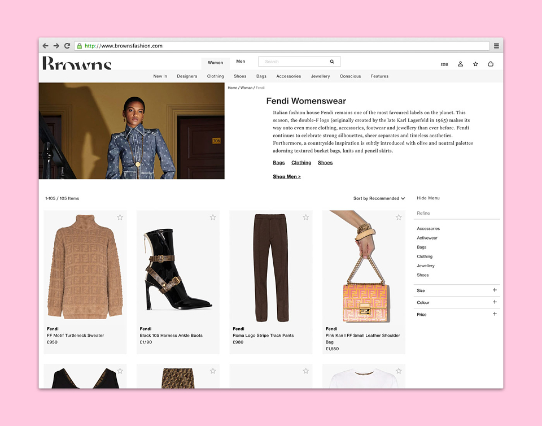Open the Jewellery nav menu
This screenshot has height=426, width=542.
321,76
